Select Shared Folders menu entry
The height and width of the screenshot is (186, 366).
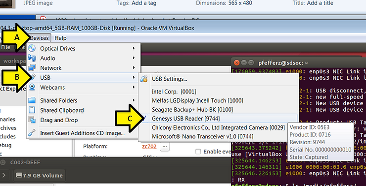click(83, 100)
